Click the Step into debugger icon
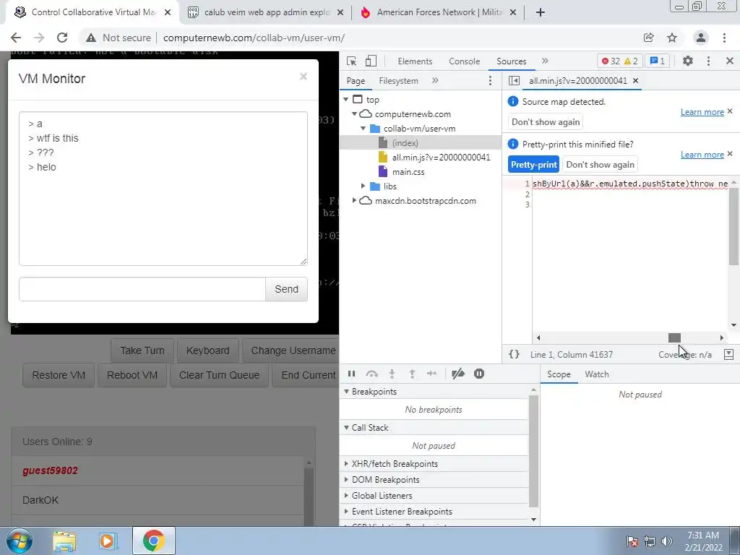Viewport: 740px width, 555px height. [x=392, y=374]
